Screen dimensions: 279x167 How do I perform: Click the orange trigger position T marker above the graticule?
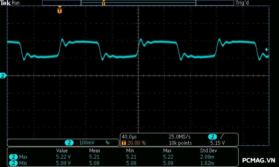60,10
